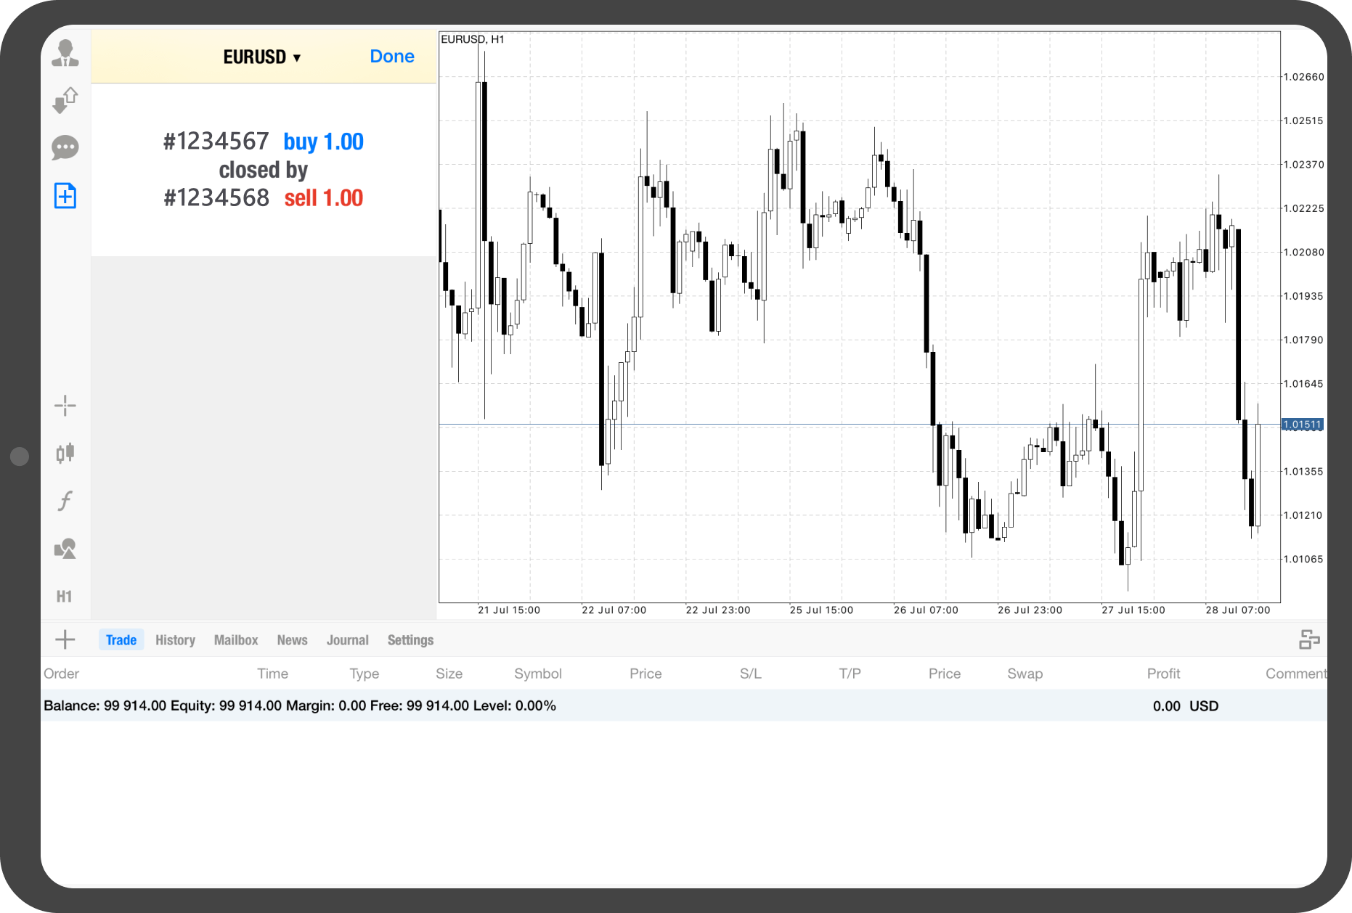
Task: Select the new order document icon
Action: 65,196
